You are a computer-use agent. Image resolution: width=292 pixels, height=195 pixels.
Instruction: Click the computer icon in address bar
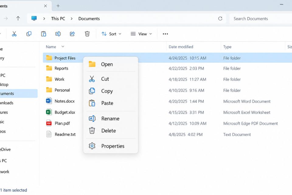pyautogui.click(x=34, y=18)
